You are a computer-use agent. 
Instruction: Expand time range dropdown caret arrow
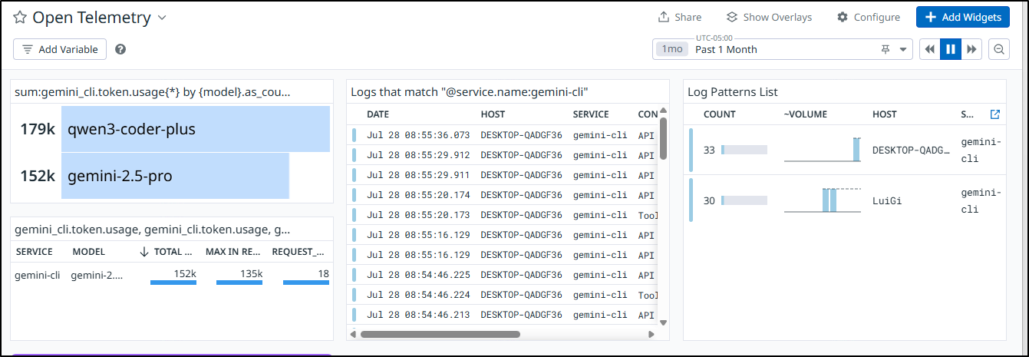click(x=903, y=49)
